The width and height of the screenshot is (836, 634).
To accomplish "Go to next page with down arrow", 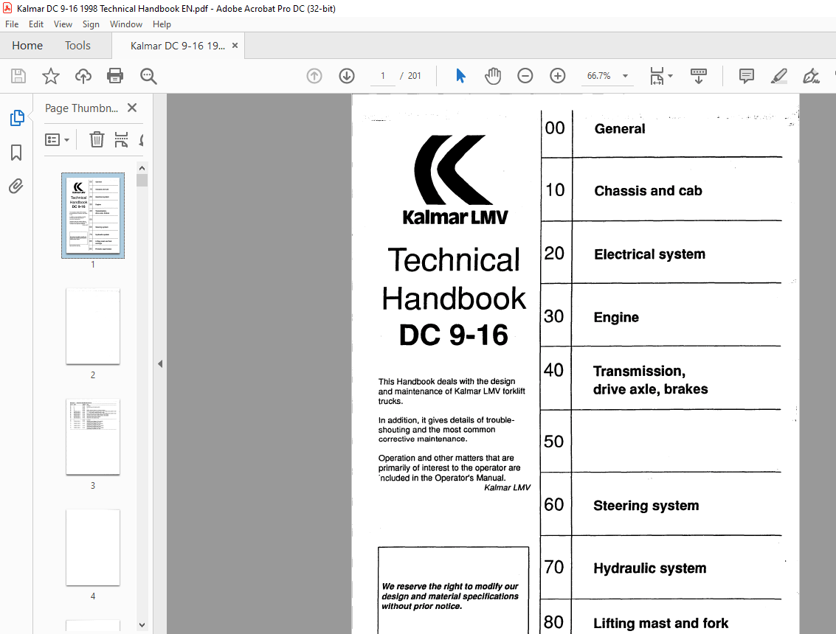I will [x=346, y=75].
